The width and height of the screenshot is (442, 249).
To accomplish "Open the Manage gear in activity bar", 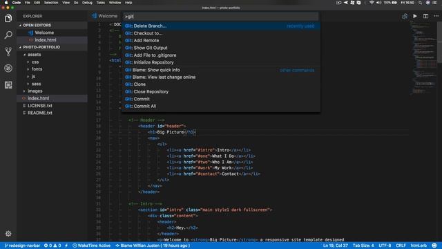I will coord(8,234).
